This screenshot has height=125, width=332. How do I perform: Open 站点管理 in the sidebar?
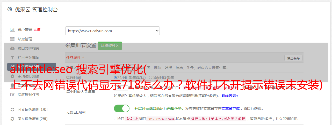(x=25, y=39)
